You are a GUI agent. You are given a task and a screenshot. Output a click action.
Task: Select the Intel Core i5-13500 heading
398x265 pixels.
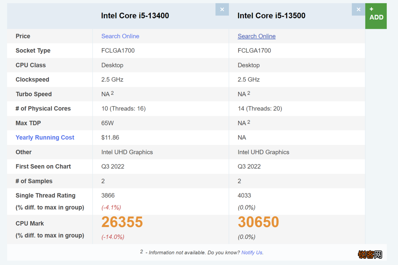point(271,16)
